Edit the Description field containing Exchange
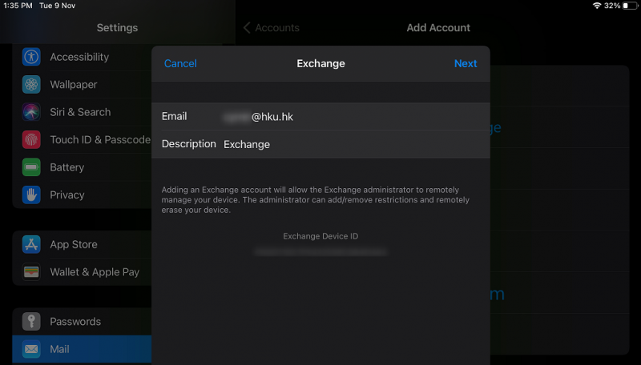The width and height of the screenshot is (641, 365). pos(320,144)
